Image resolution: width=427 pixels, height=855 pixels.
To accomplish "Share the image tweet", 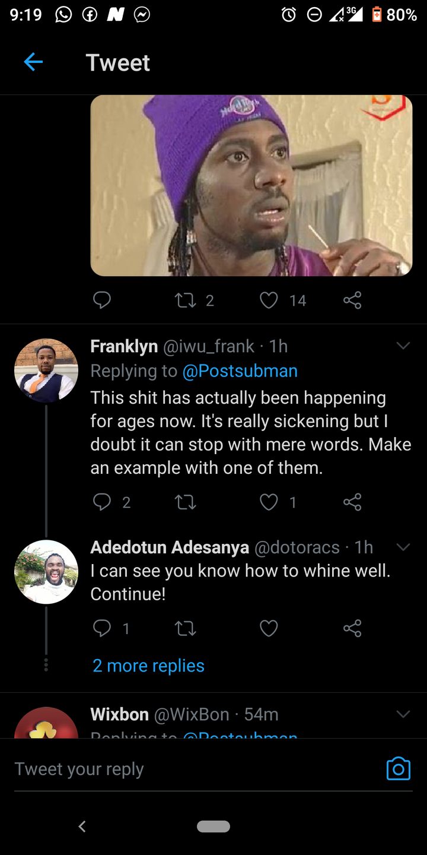I will pos(352,300).
